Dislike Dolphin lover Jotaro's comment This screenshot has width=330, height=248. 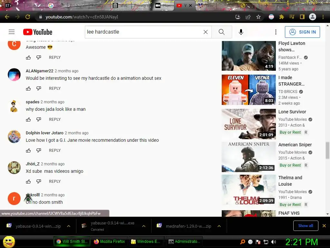point(39,150)
